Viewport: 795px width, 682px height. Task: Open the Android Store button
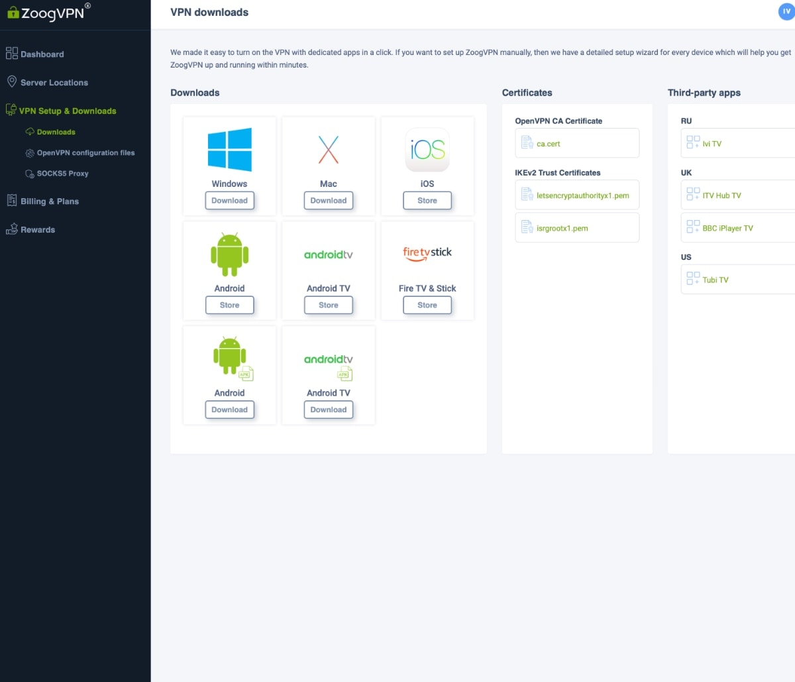[229, 306]
